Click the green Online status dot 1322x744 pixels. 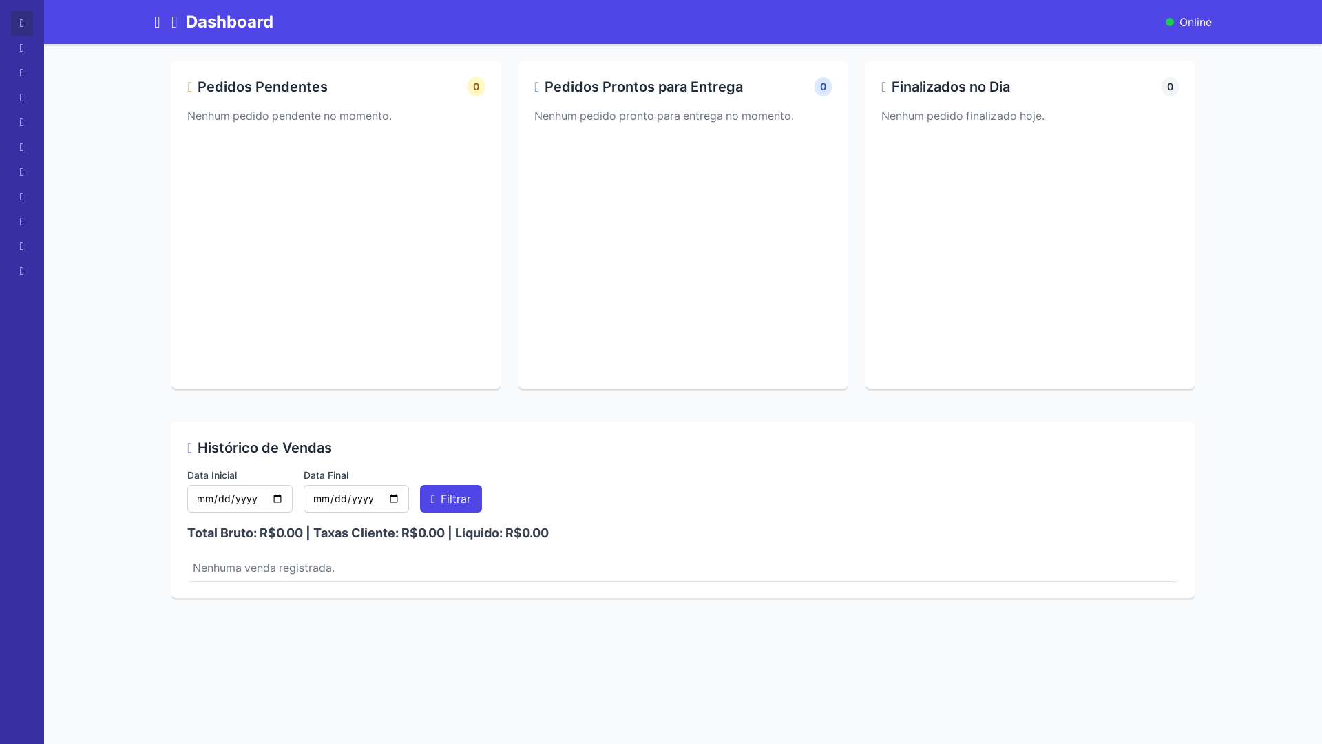[1170, 22]
